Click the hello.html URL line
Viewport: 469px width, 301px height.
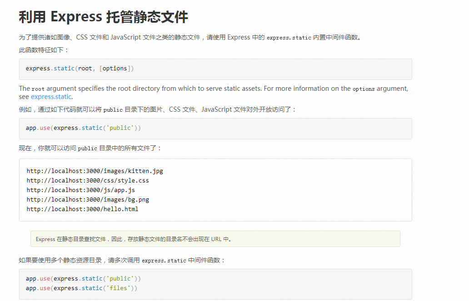pyautogui.click(x=82, y=209)
